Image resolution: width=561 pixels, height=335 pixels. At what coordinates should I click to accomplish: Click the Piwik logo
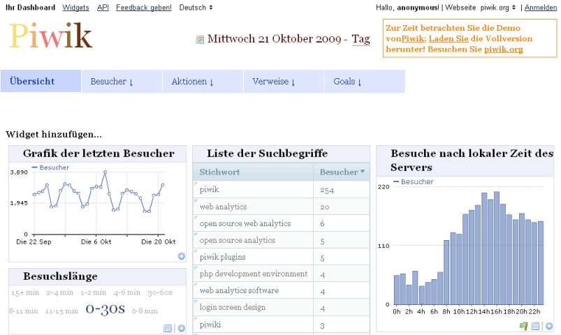coord(51,36)
